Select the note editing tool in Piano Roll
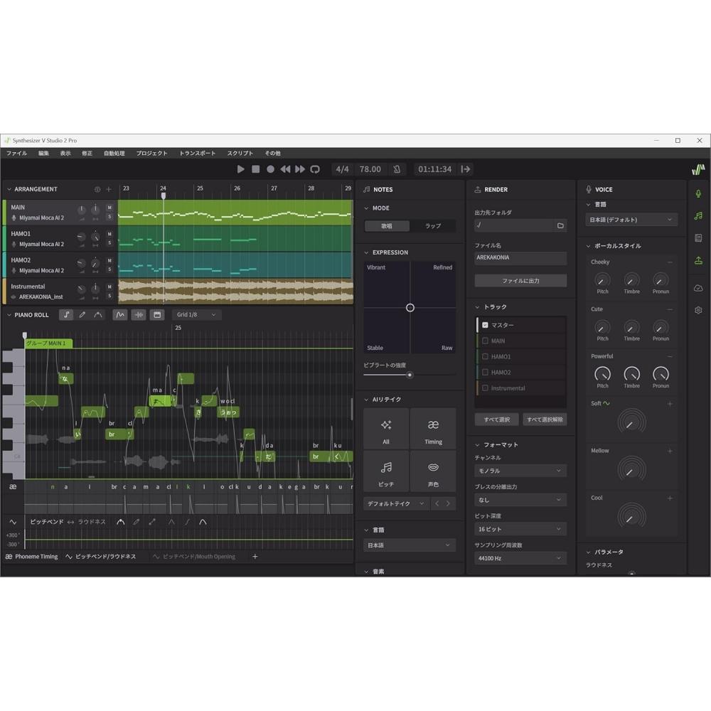The width and height of the screenshot is (711, 711). (67, 314)
